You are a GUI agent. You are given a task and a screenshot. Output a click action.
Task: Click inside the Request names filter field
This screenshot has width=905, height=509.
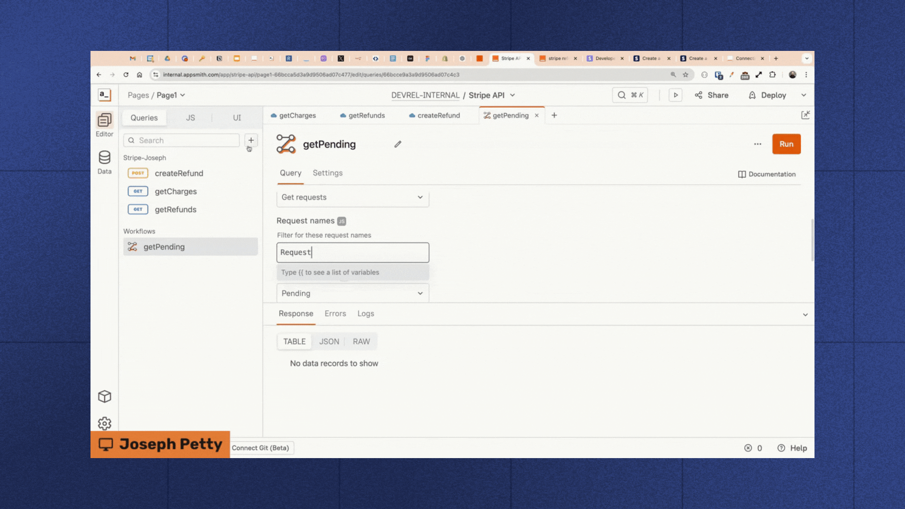353,252
